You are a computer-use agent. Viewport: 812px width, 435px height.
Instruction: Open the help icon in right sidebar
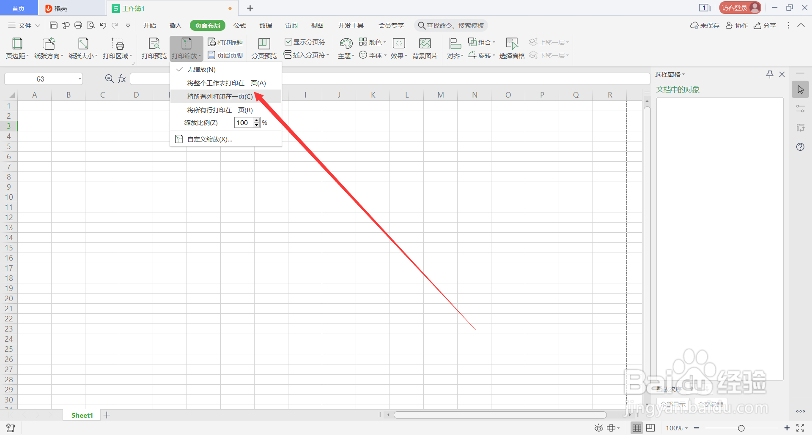click(x=800, y=147)
